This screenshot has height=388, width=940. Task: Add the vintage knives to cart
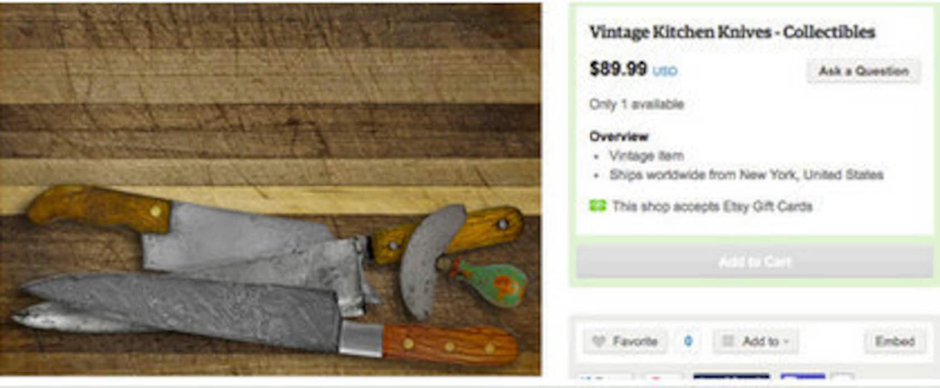755,261
